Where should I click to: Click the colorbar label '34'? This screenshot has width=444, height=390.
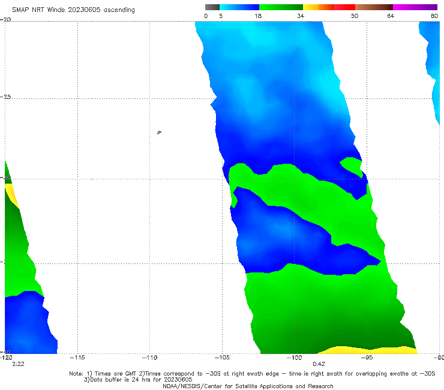click(301, 16)
